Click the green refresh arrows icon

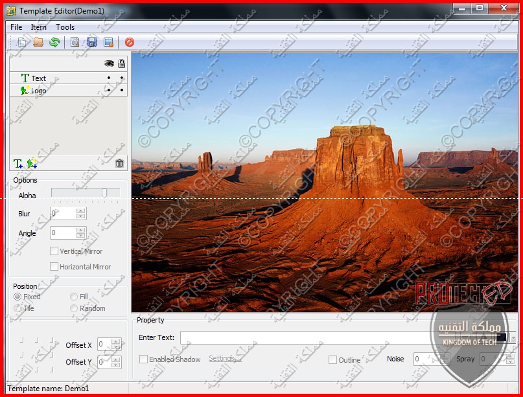click(54, 42)
